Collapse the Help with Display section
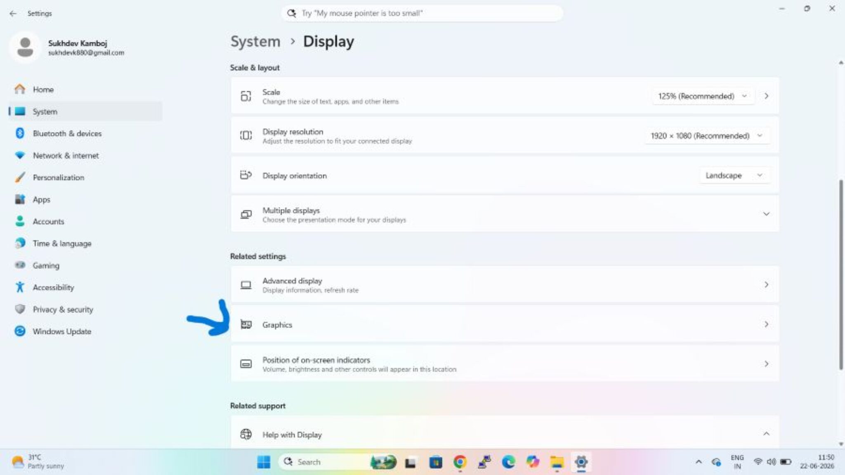845x475 pixels. [766, 434]
